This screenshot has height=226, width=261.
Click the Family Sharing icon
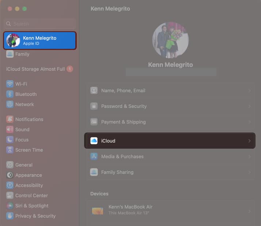[94, 172]
